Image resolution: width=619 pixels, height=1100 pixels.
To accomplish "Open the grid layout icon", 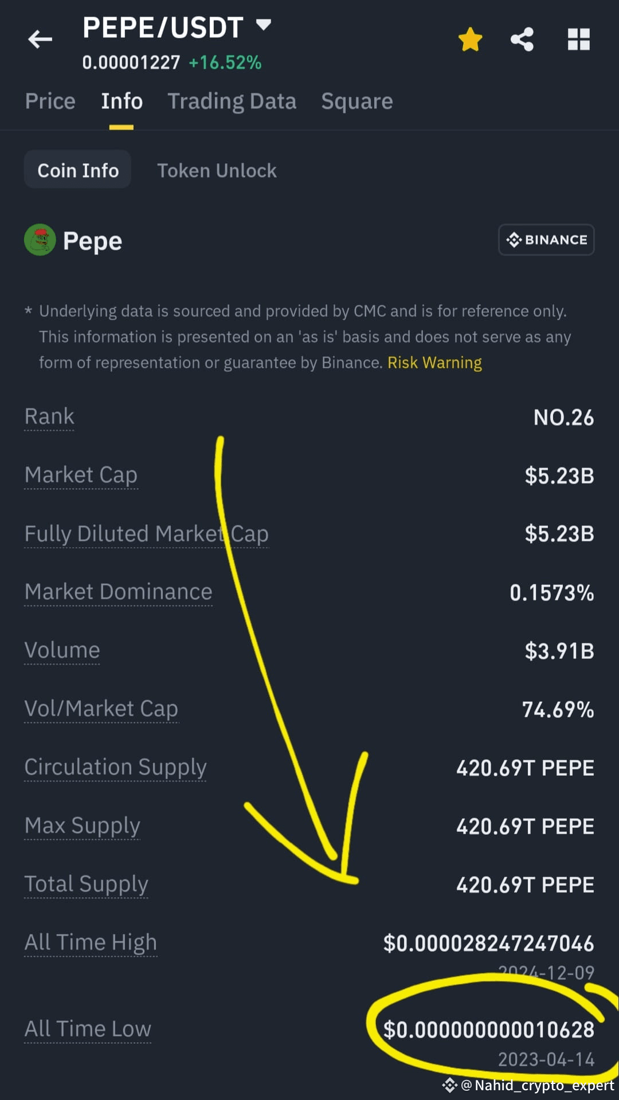I will point(578,40).
